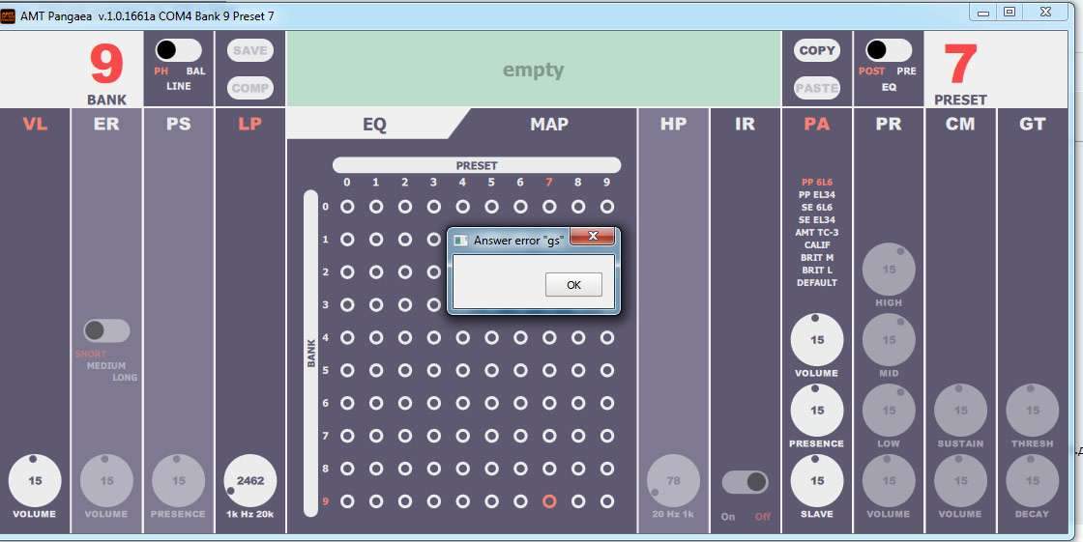Click the GT THRESH knob

coord(1033,411)
